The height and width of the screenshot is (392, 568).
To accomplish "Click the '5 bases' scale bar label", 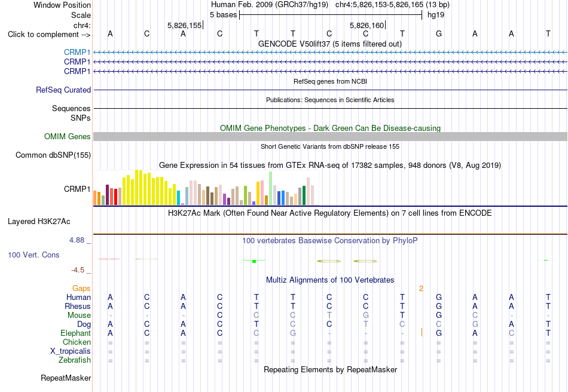I will (x=223, y=15).
